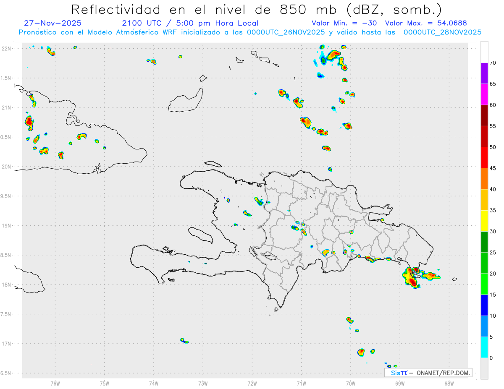Screen dimensions: 504x389
Task: Click the '72W' longitude label
Action: coord(252,383)
